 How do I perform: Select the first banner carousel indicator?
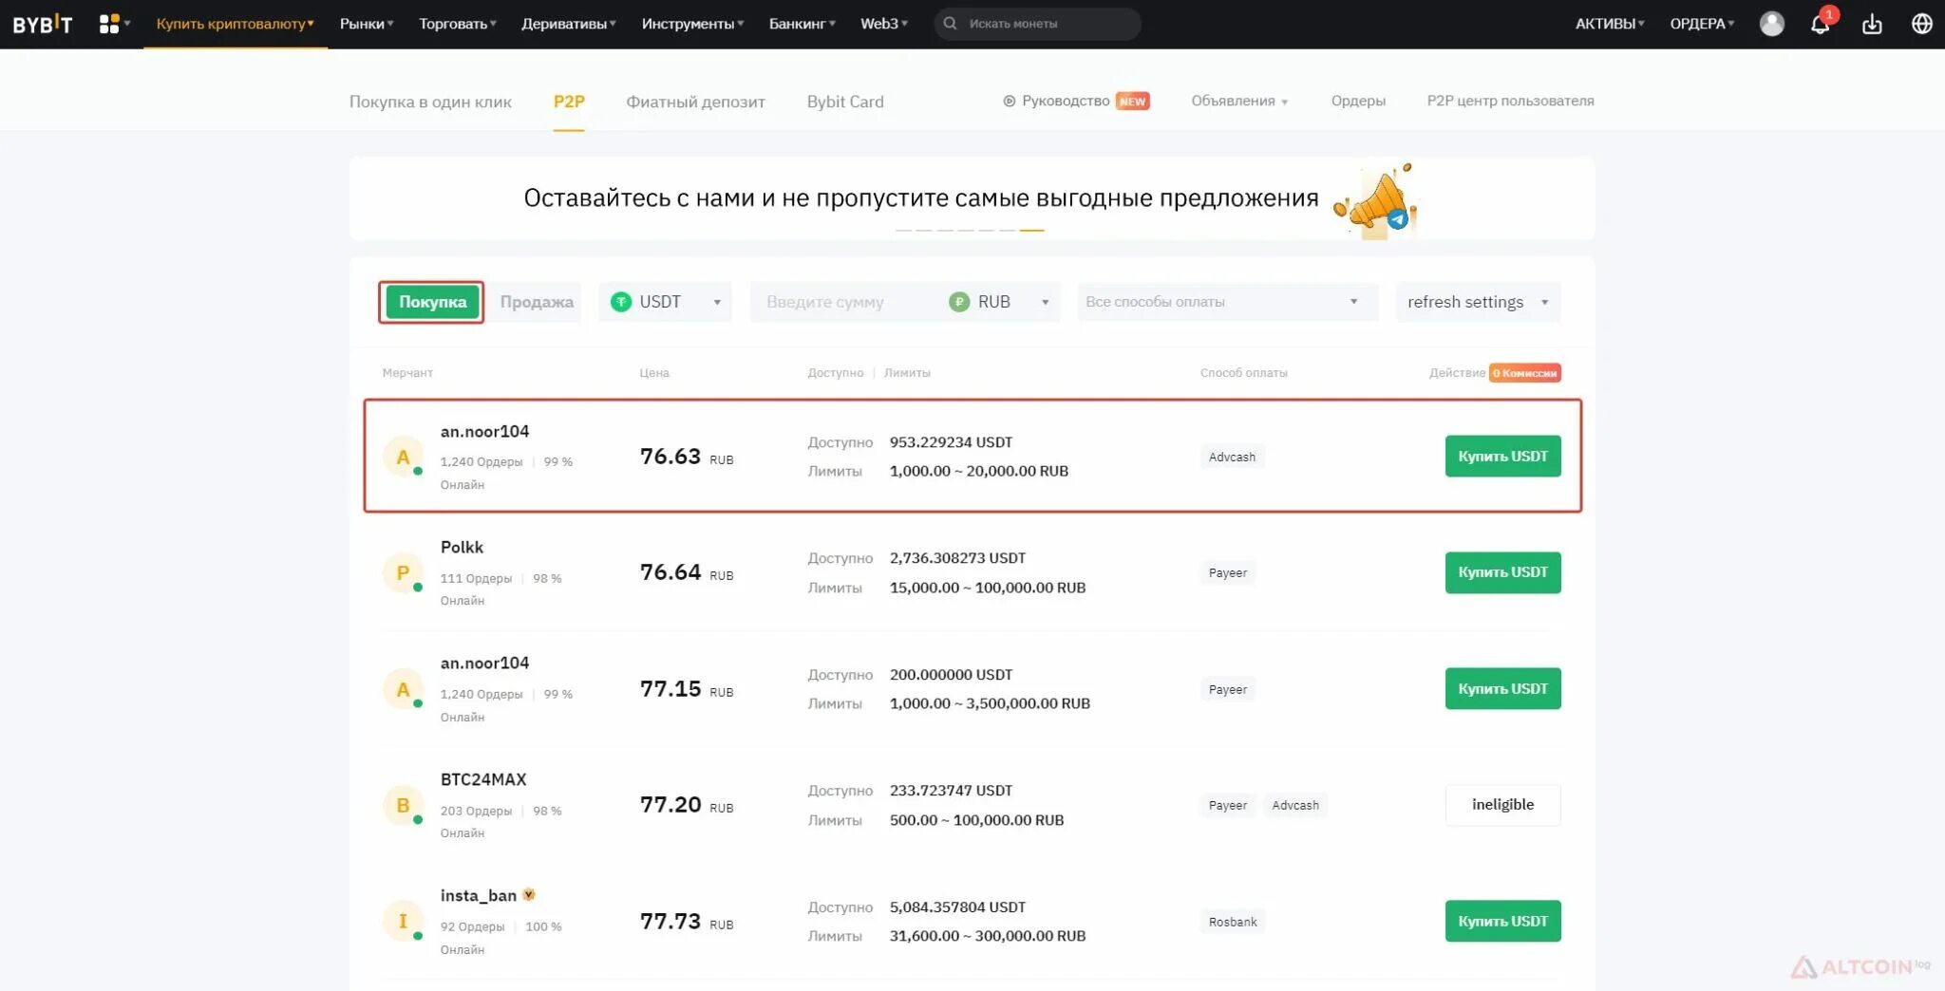coord(903,231)
